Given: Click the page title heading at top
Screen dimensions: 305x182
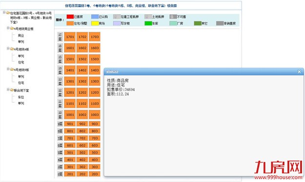Looking at the screenshot, I should pos(121,6).
